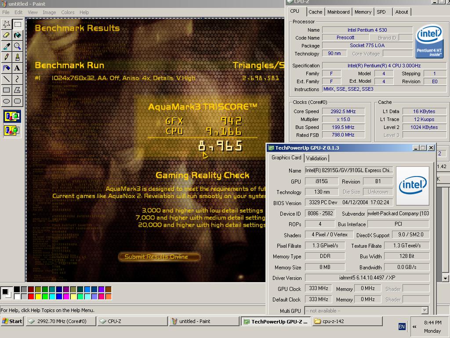The image size is (450, 338).
Task: Select the straight Line tool
Action: click(x=7, y=79)
